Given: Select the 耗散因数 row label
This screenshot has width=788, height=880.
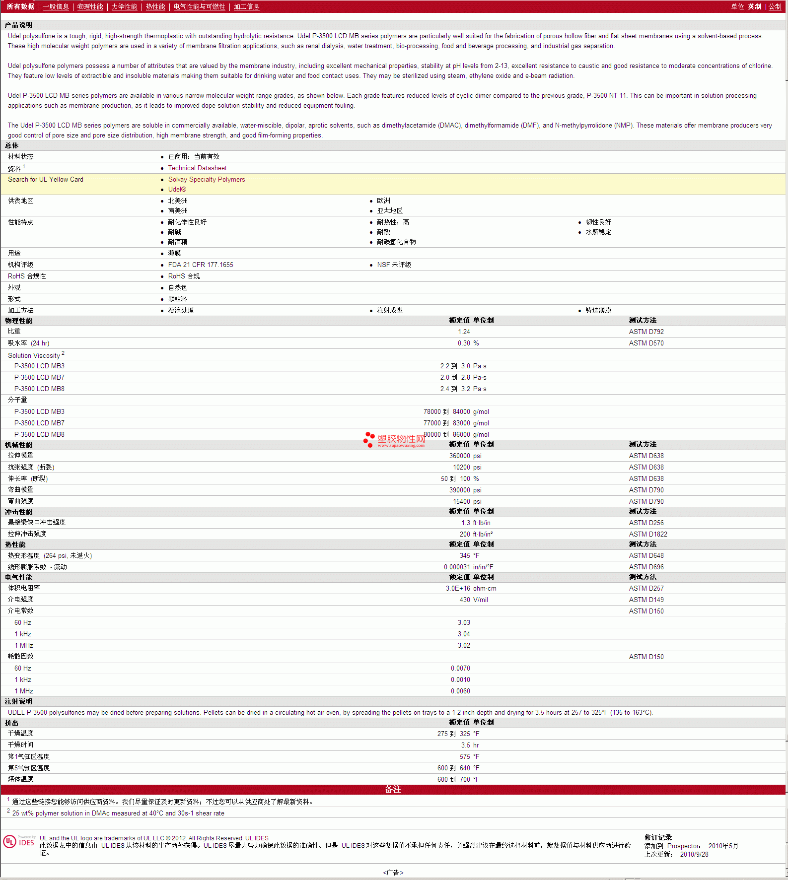Looking at the screenshot, I should [x=20, y=657].
